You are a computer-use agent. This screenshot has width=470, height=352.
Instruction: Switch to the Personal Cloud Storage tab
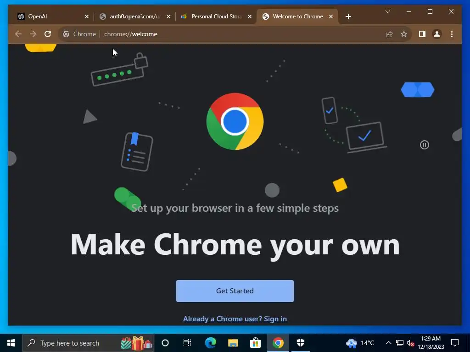click(216, 16)
